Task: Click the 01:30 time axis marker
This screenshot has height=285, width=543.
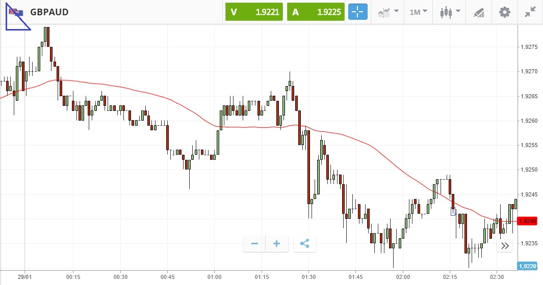Action: [308, 277]
